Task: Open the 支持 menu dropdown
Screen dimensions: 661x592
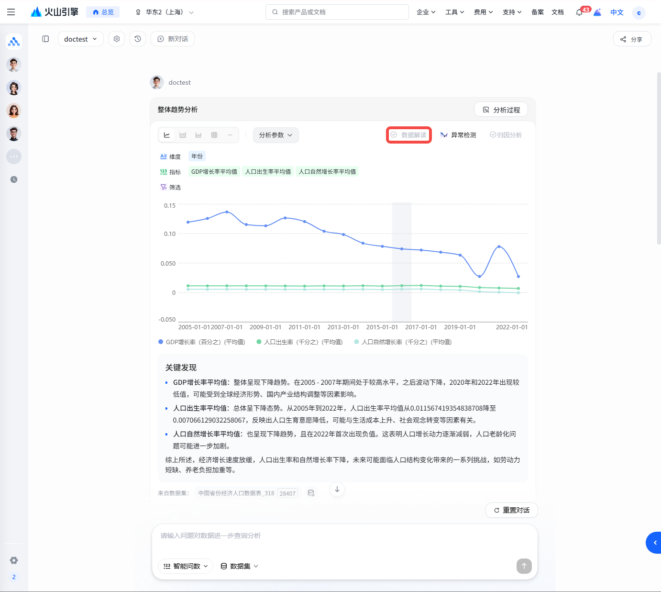Action: point(512,12)
